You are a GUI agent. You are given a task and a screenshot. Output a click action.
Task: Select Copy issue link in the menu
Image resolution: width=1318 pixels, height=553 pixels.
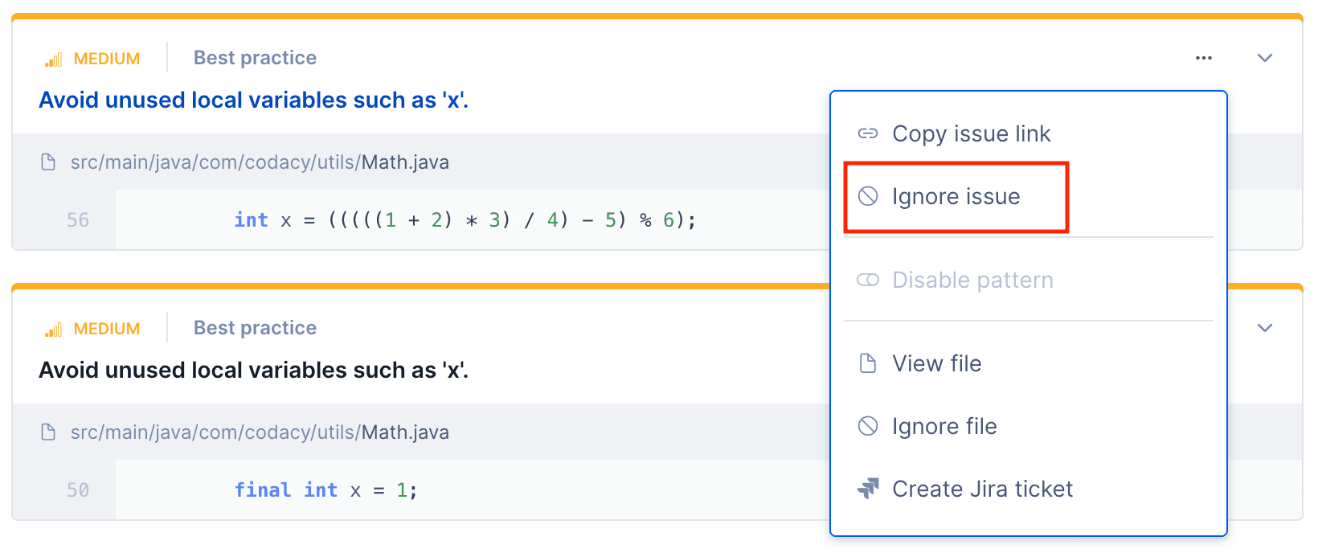971,133
